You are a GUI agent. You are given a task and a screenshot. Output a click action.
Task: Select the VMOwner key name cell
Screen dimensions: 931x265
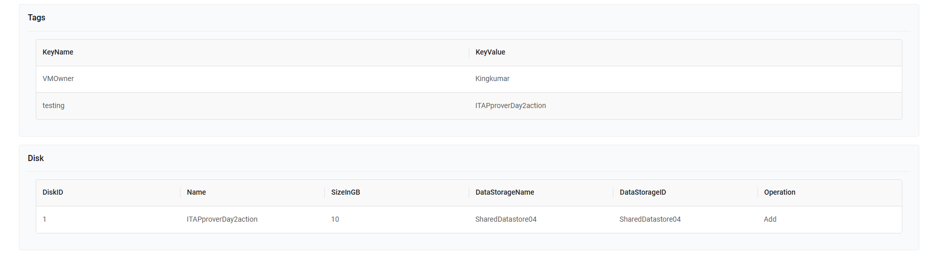pyautogui.click(x=58, y=78)
